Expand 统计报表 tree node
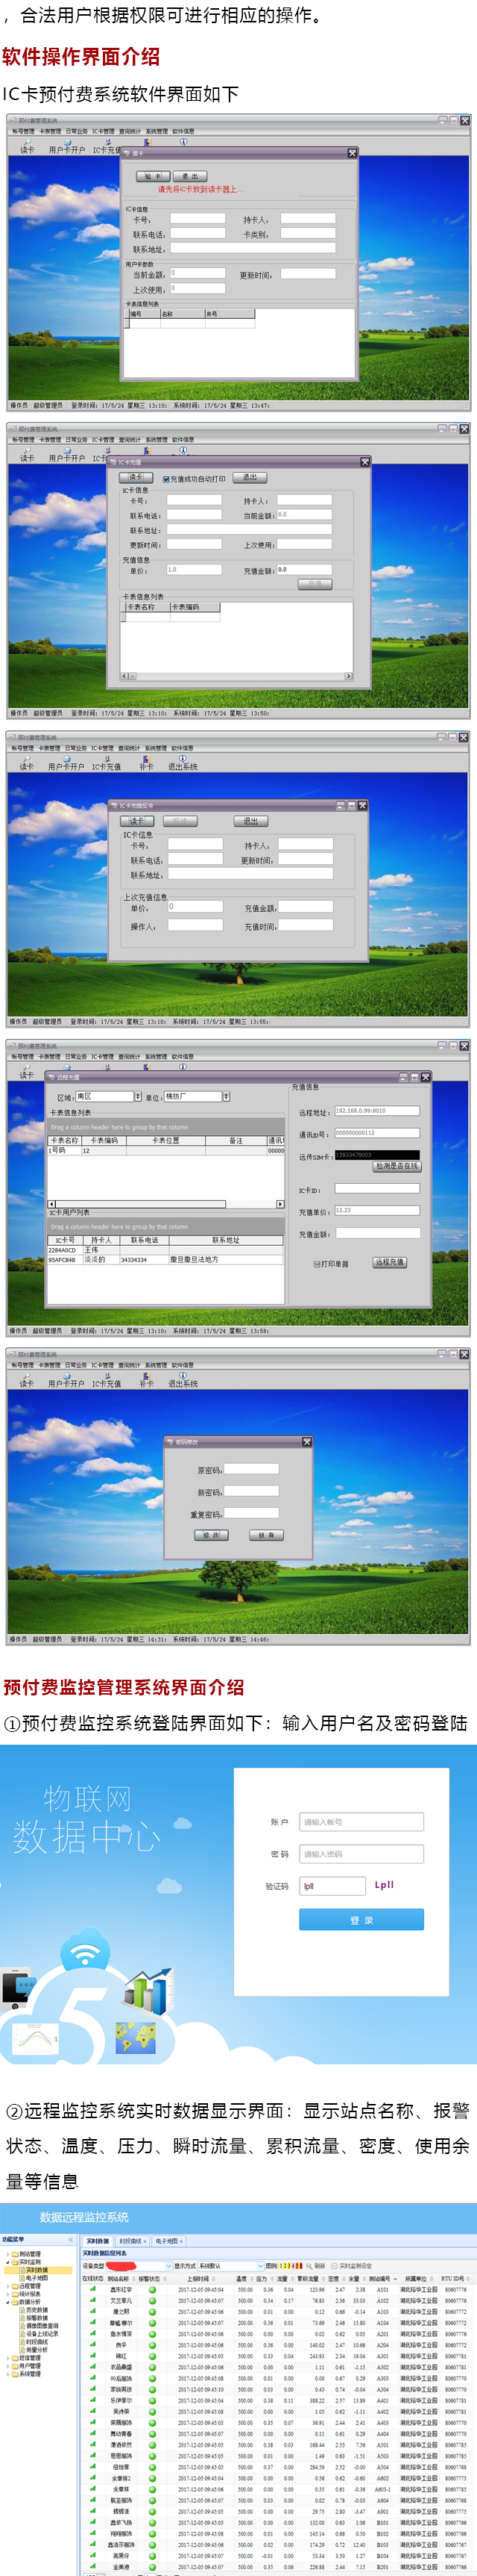The height and width of the screenshot is (2576, 477). point(9,2294)
